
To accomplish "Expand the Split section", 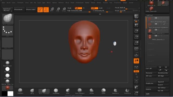I will coord(148,94).
